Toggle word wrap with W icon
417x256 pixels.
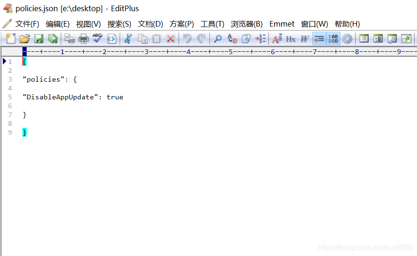click(x=305, y=39)
